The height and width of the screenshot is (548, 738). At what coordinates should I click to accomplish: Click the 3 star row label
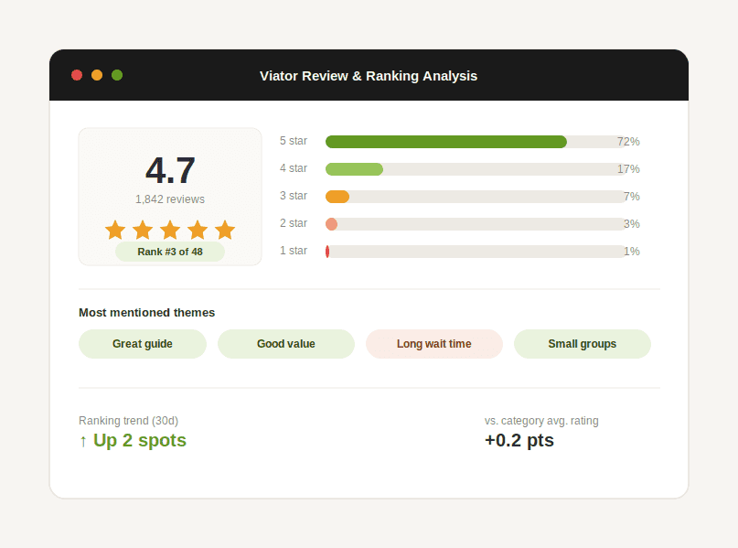[294, 196]
